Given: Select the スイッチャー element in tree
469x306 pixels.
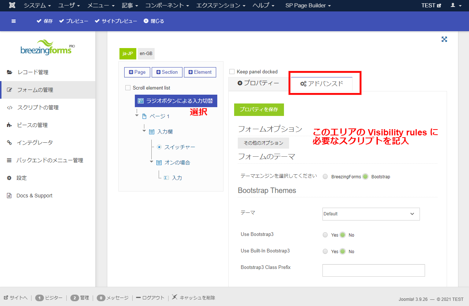Looking at the screenshot, I should [x=180, y=147].
